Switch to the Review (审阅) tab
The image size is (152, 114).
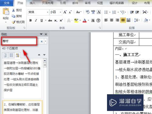pos(88,3)
